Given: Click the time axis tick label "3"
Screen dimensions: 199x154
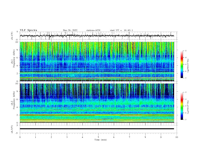Looking at the screenshot, I should coord(67,137).
